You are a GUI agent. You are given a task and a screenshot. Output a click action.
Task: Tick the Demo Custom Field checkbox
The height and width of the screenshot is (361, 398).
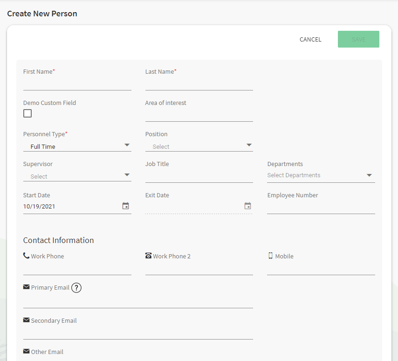pyautogui.click(x=27, y=113)
